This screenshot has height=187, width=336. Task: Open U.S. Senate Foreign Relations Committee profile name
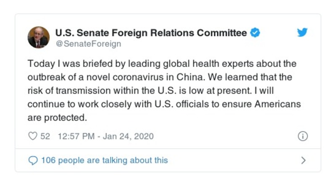pos(151,33)
